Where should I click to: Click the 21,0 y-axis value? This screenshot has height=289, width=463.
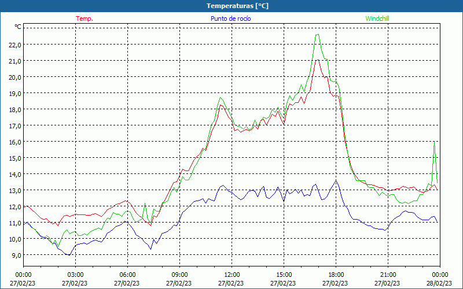[16, 61]
